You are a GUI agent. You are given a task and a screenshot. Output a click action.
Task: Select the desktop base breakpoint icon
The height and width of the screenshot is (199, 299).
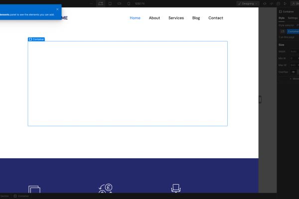coord(101,3)
